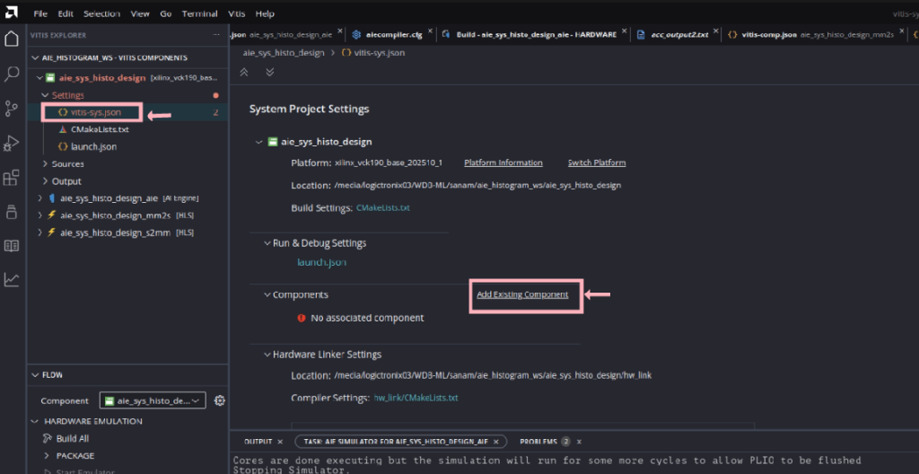Expand aie_sys_histo_design_s2mm HLS component

39,233
